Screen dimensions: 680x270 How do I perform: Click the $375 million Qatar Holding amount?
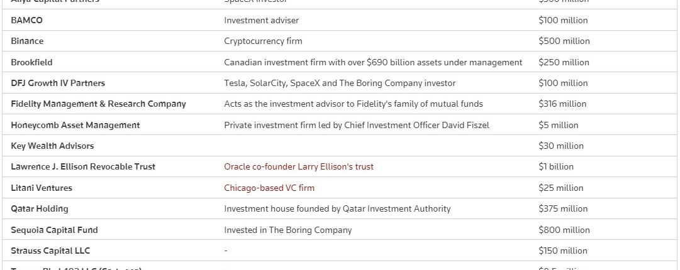coord(563,208)
